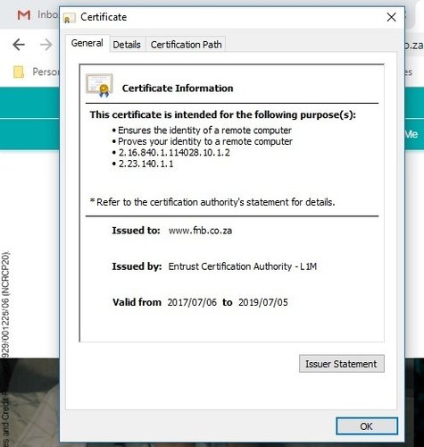The image size is (424, 447).
Task: Open the Gmail tab icon in browser
Action: (24, 14)
